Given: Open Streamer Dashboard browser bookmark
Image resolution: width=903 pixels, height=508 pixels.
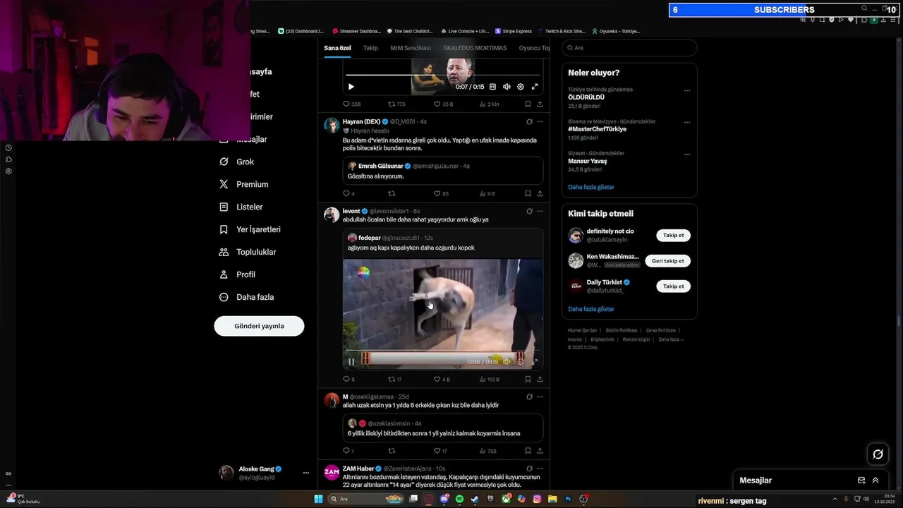Looking at the screenshot, I should coord(356,31).
